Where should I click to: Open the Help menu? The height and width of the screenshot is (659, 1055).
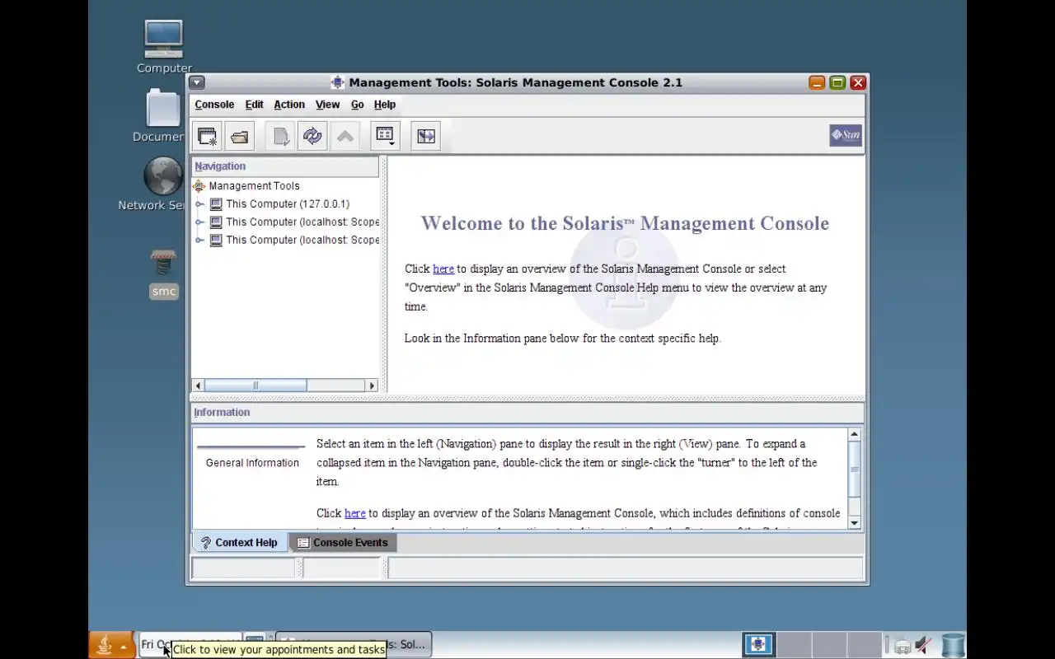(x=385, y=105)
